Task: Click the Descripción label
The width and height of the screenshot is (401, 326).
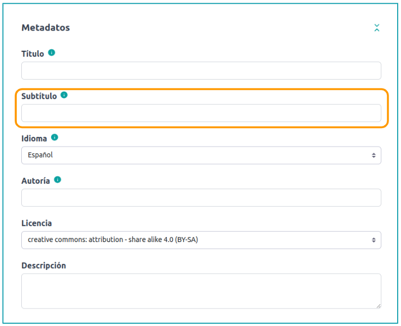Action: click(x=44, y=265)
